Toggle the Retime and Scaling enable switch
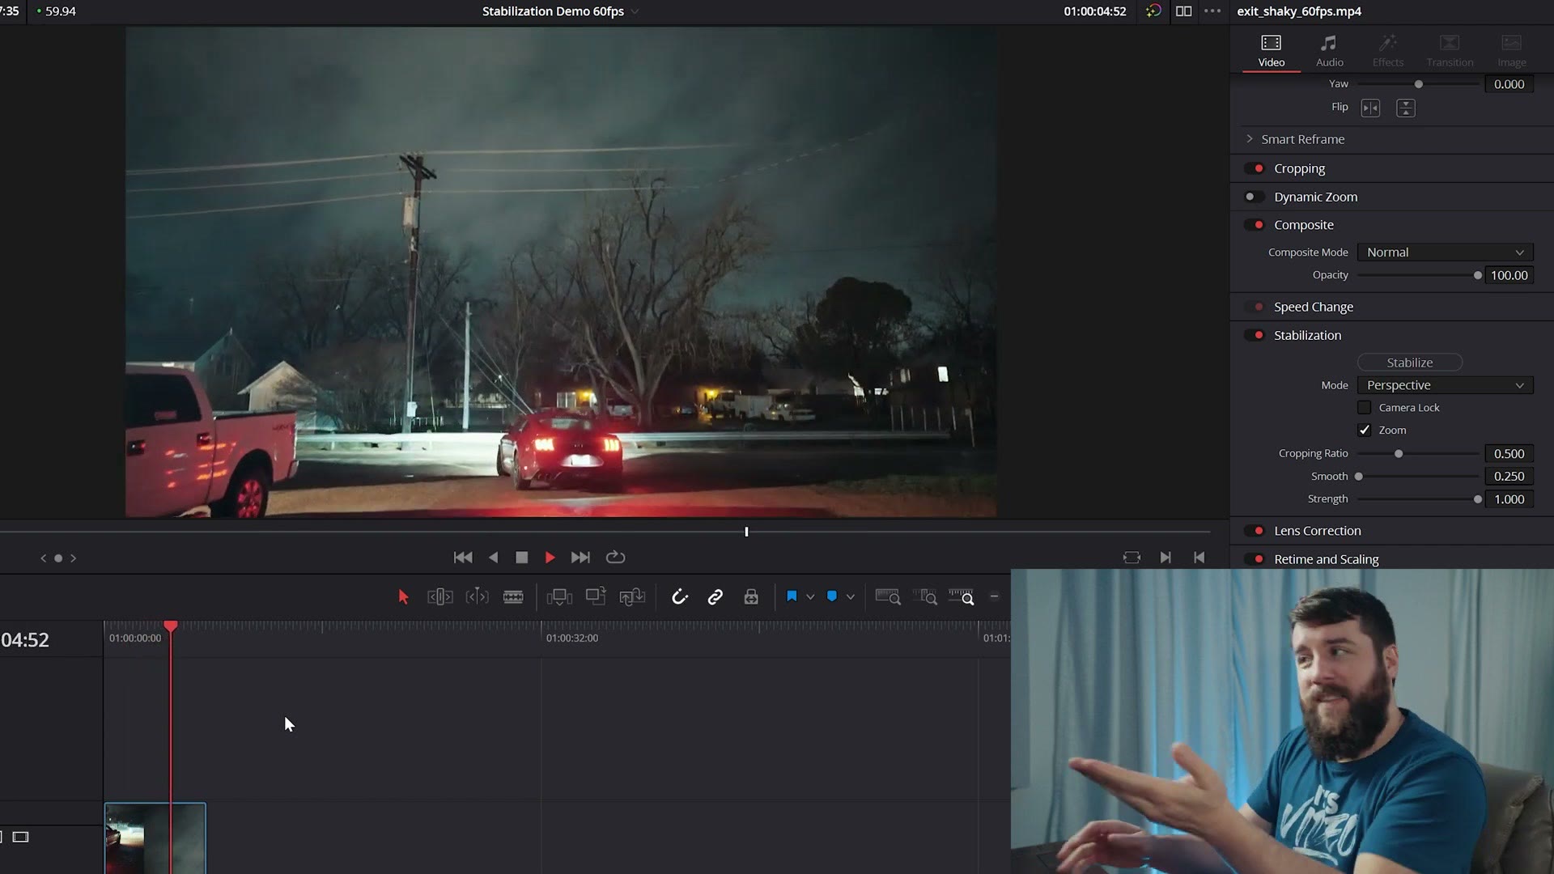 pyautogui.click(x=1255, y=559)
